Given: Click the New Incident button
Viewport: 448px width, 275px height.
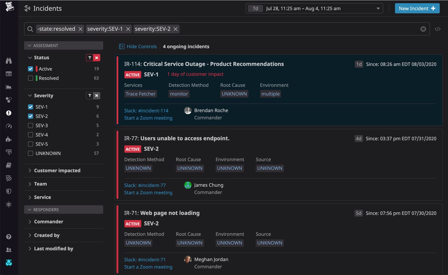Looking at the screenshot, I should tap(417, 8).
